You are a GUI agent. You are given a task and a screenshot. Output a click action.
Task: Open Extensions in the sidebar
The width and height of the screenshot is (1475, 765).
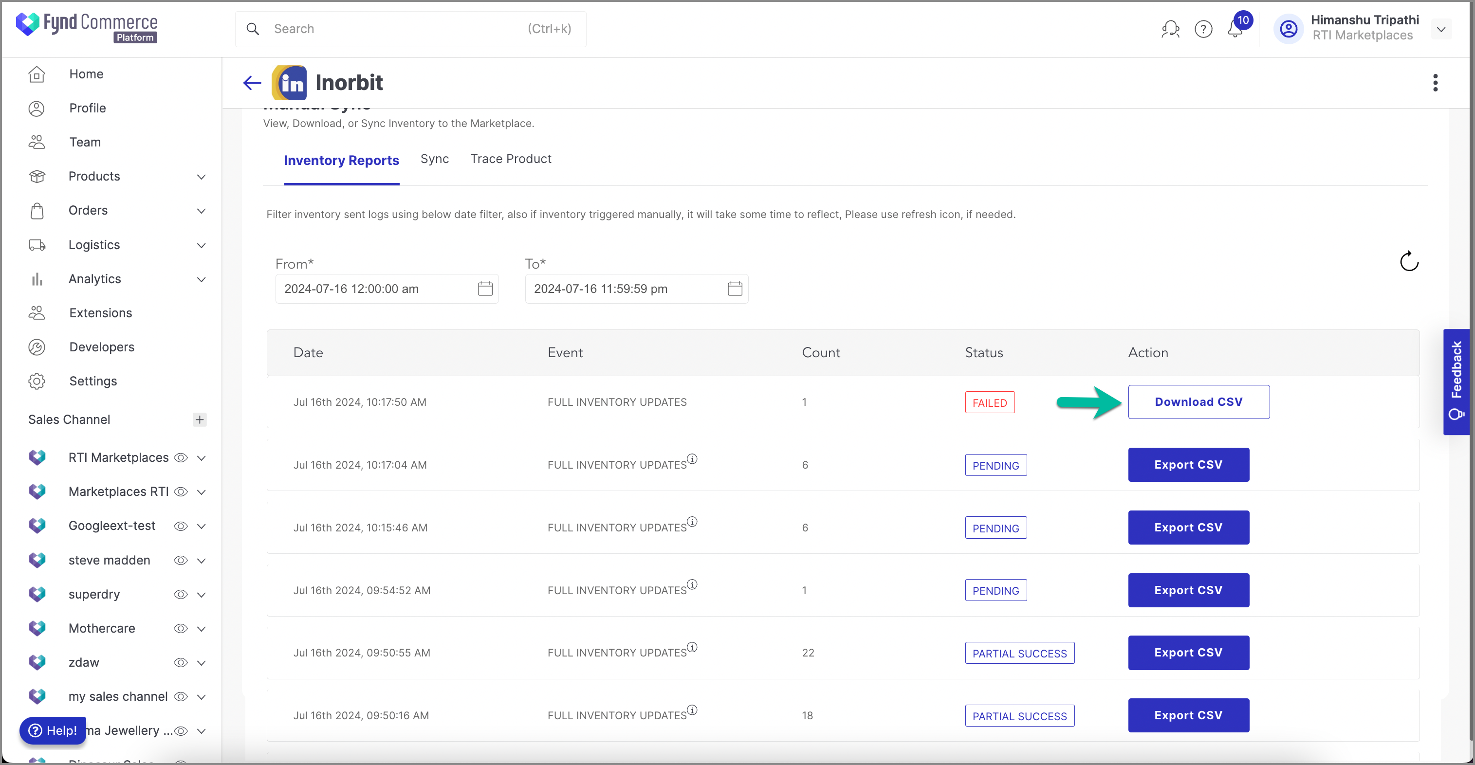pos(101,313)
